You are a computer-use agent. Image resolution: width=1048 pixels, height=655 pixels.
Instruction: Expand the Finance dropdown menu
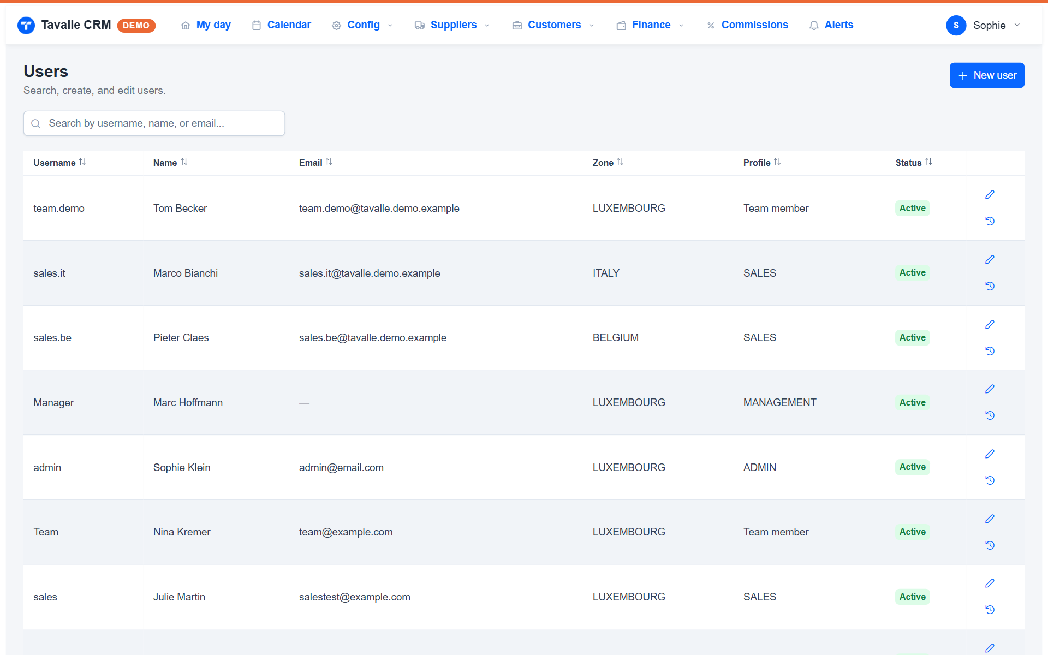tap(650, 25)
